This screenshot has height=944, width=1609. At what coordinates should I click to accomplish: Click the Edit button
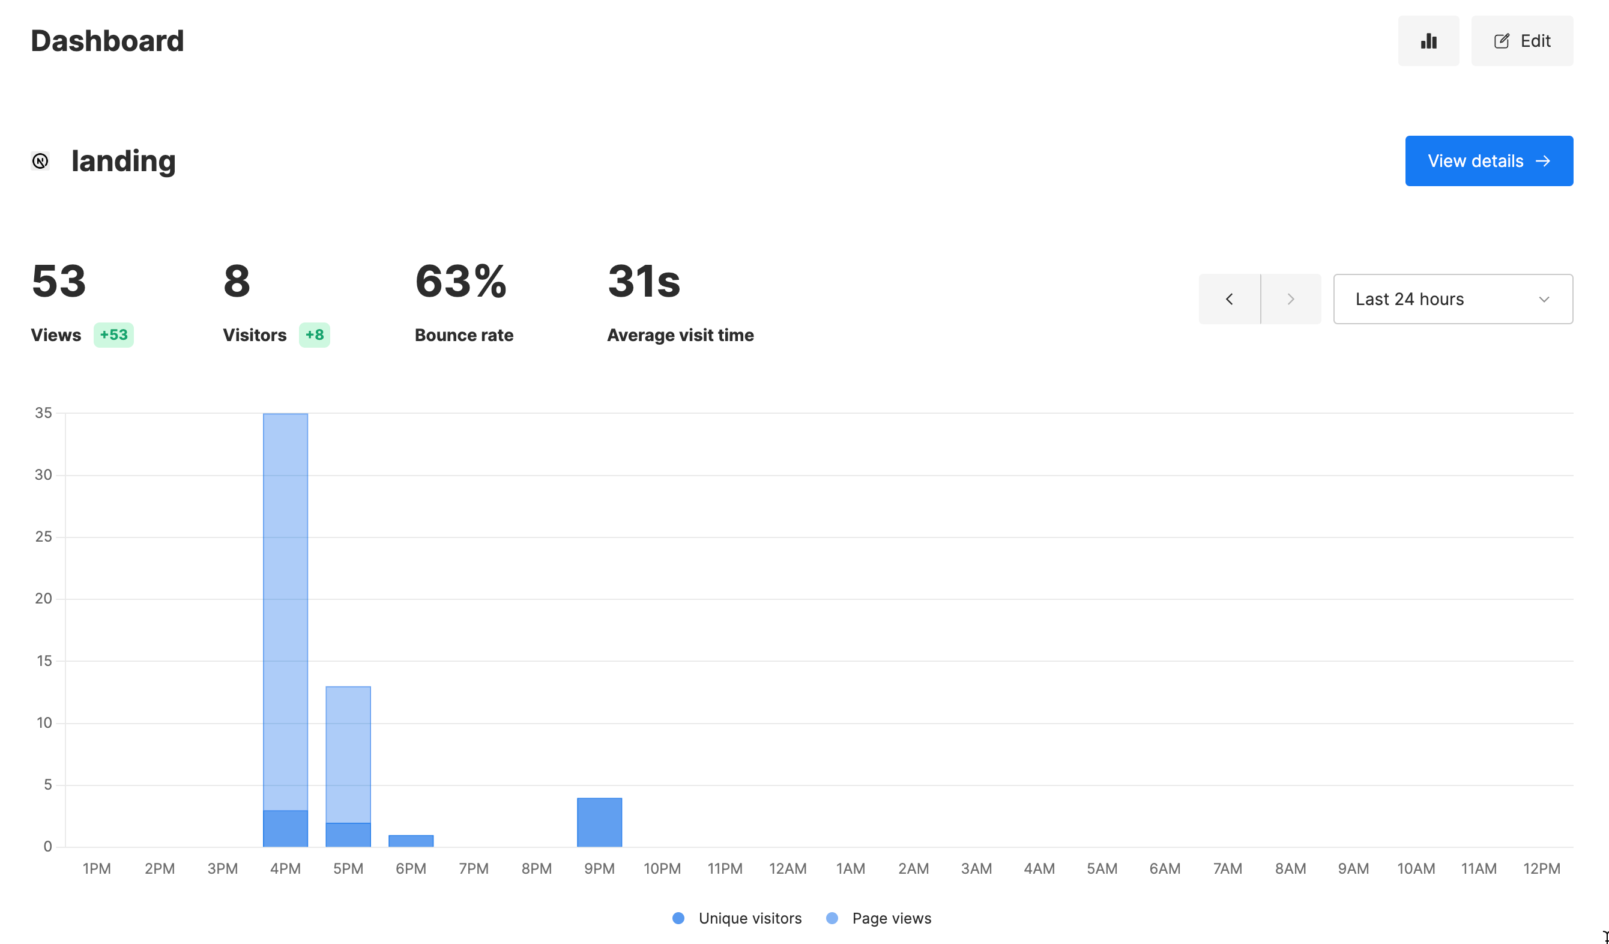1521,41
